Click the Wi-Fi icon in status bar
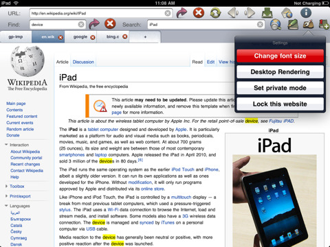Image resolution: width=330 pixels, height=247 pixels. click(16, 3)
